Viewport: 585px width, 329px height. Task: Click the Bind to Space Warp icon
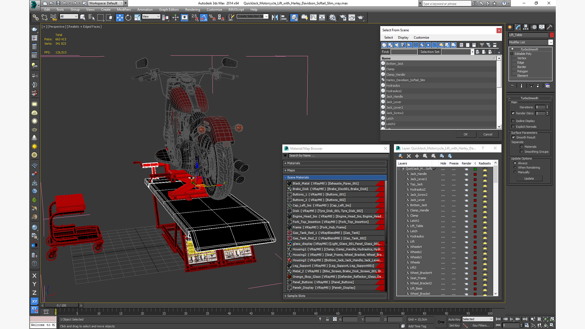[53, 17]
